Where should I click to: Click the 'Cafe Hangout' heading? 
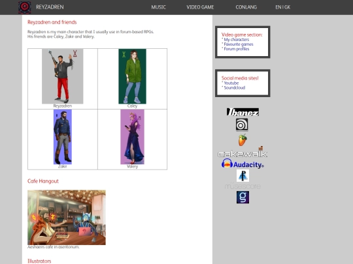43,181
